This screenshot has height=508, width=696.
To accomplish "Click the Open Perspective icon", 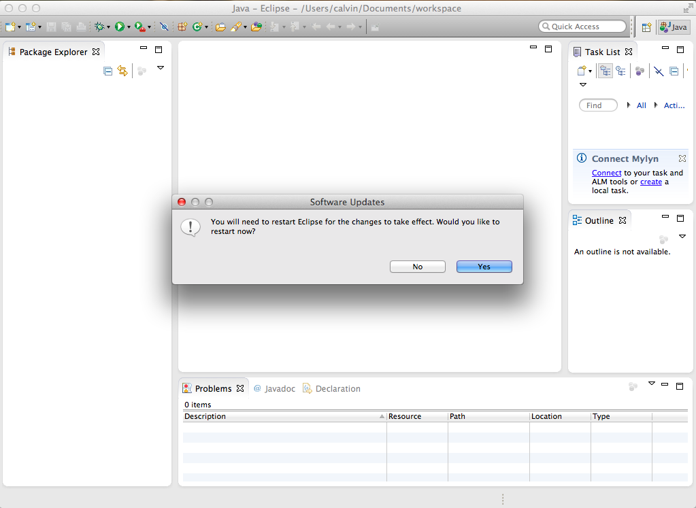I will click(x=647, y=27).
